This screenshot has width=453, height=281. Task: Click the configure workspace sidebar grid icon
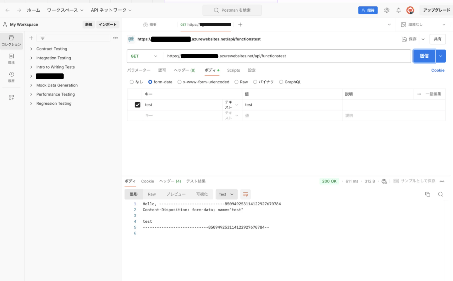pyautogui.click(x=11, y=97)
